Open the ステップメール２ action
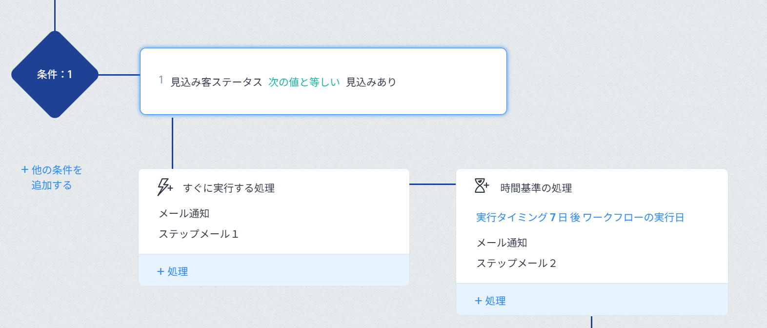767x328 pixels. pyautogui.click(x=516, y=264)
